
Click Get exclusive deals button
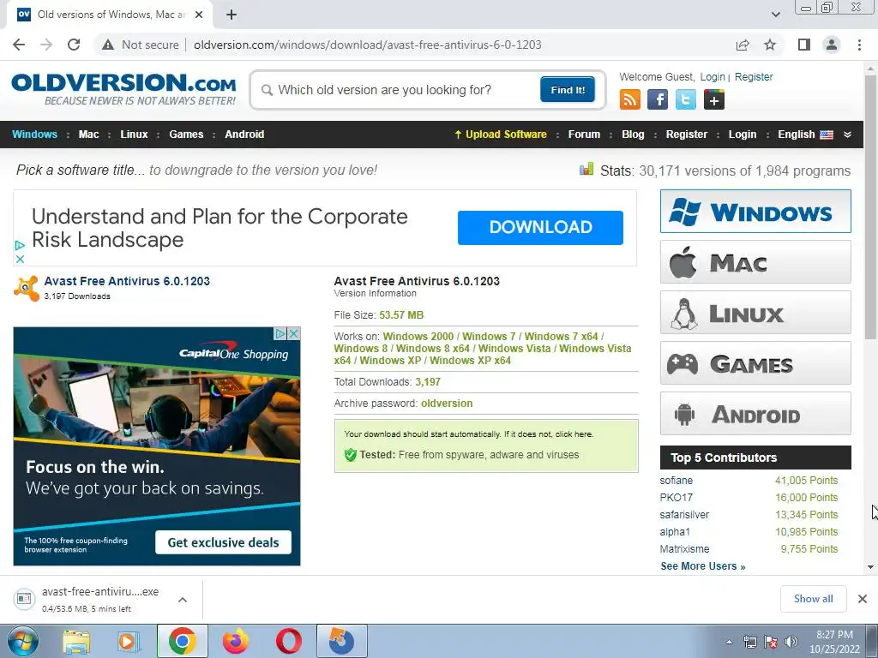tap(223, 542)
